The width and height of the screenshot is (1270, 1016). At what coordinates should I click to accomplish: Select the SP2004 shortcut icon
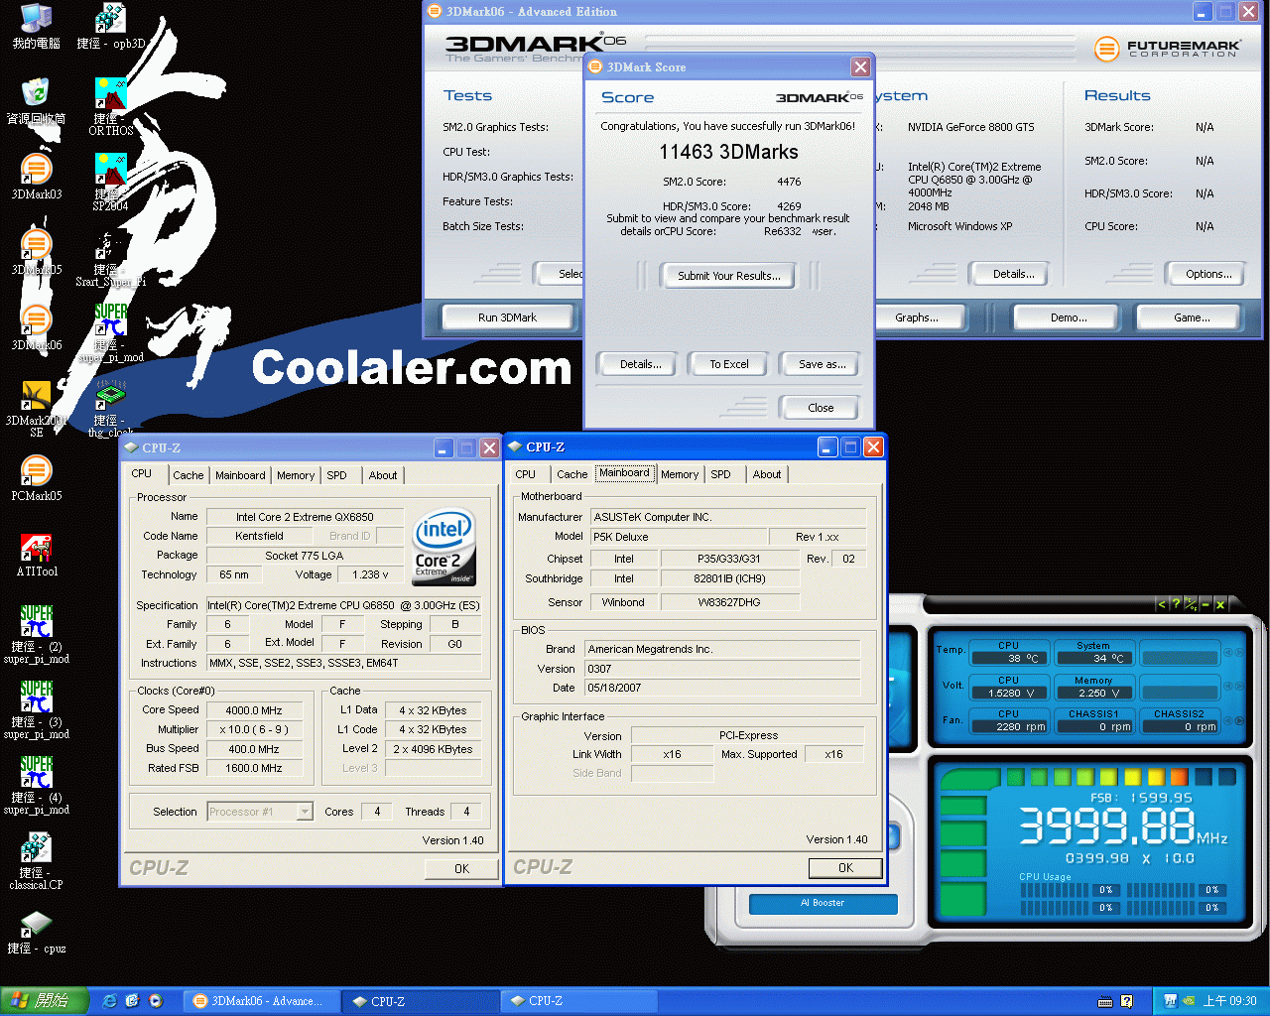tap(111, 183)
